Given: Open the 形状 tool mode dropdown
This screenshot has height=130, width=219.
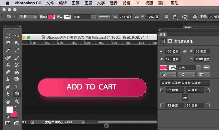Looking at the screenshot, I should pyautogui.click(x=28, y=17).
